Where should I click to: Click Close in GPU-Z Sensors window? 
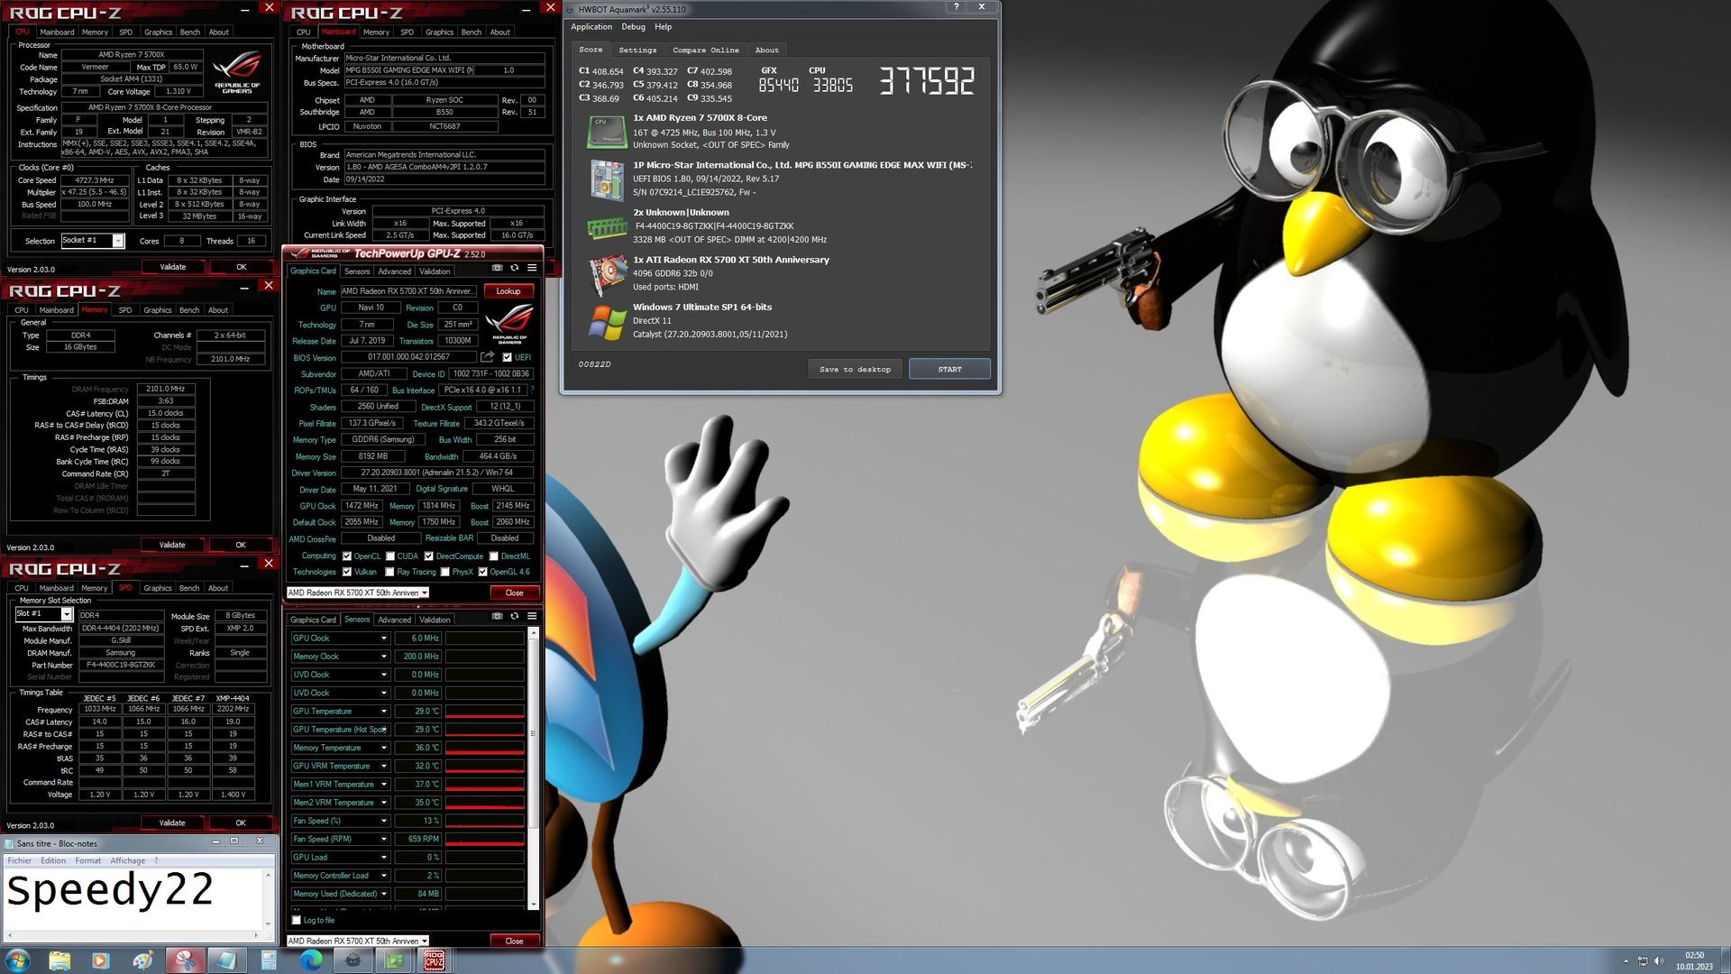click(x=514, y=941)
